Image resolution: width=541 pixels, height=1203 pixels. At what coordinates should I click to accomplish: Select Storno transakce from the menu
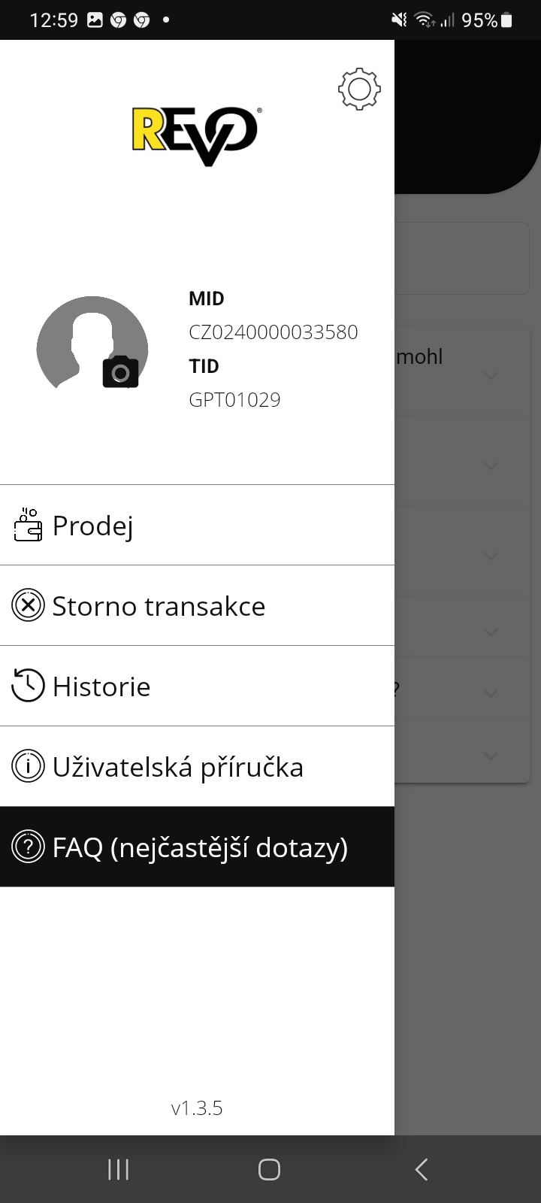159,606
